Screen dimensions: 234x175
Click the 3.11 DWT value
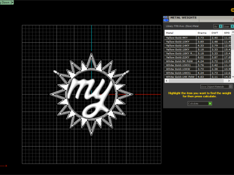214,77
